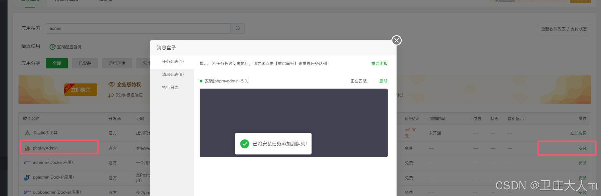Select 运行环境 category filter
Screen dimensions: 601x196
pos(117,63)
